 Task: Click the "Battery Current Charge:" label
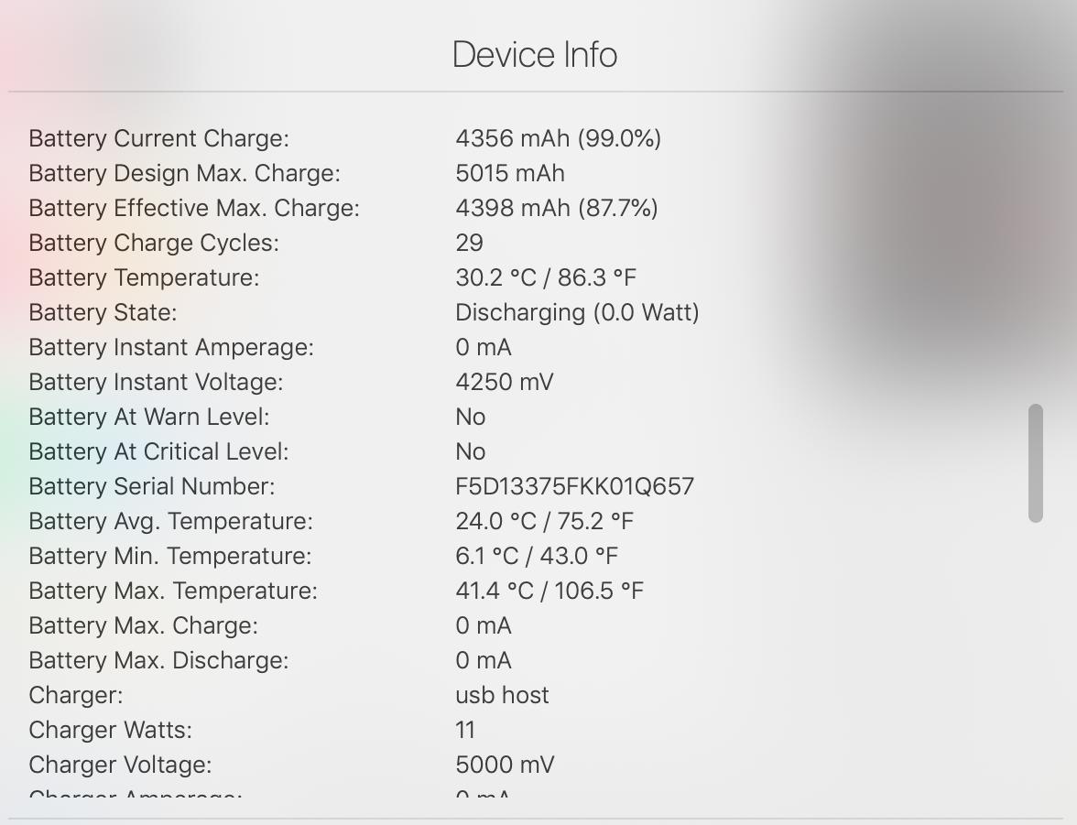pos(158,138)
